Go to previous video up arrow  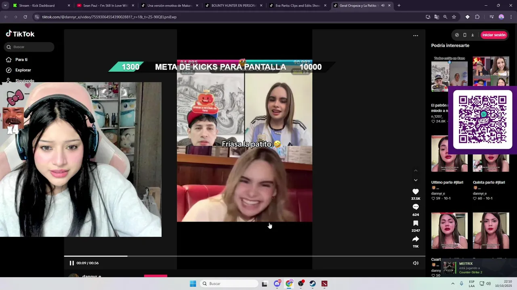[x=416, y=171]
